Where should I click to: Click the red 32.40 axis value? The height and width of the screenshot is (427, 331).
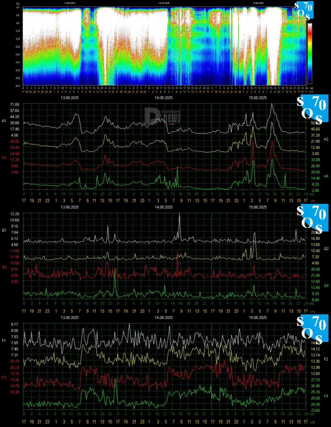[x=15, y=147]
